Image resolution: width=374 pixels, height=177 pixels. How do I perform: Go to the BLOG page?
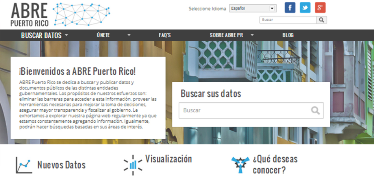pyautogui.click(x=288, y=35)
